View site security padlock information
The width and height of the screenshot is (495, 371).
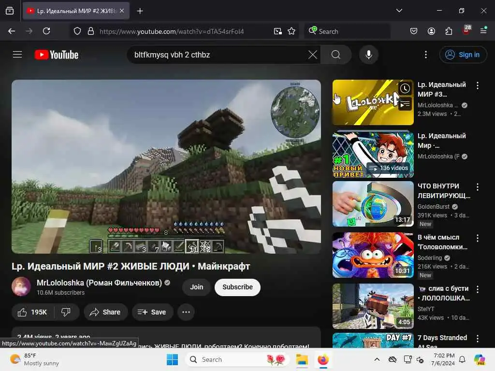(91, 31)
